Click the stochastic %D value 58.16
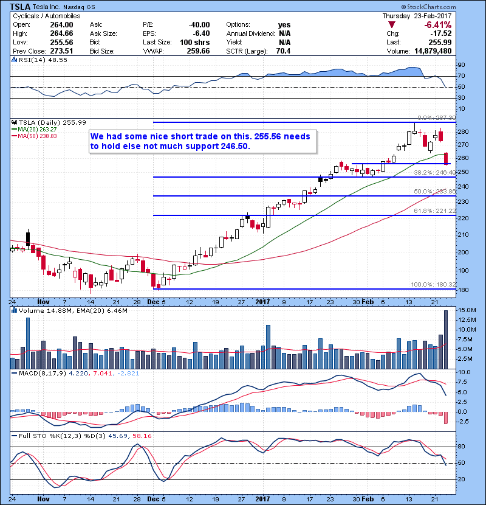 point(142,436)
